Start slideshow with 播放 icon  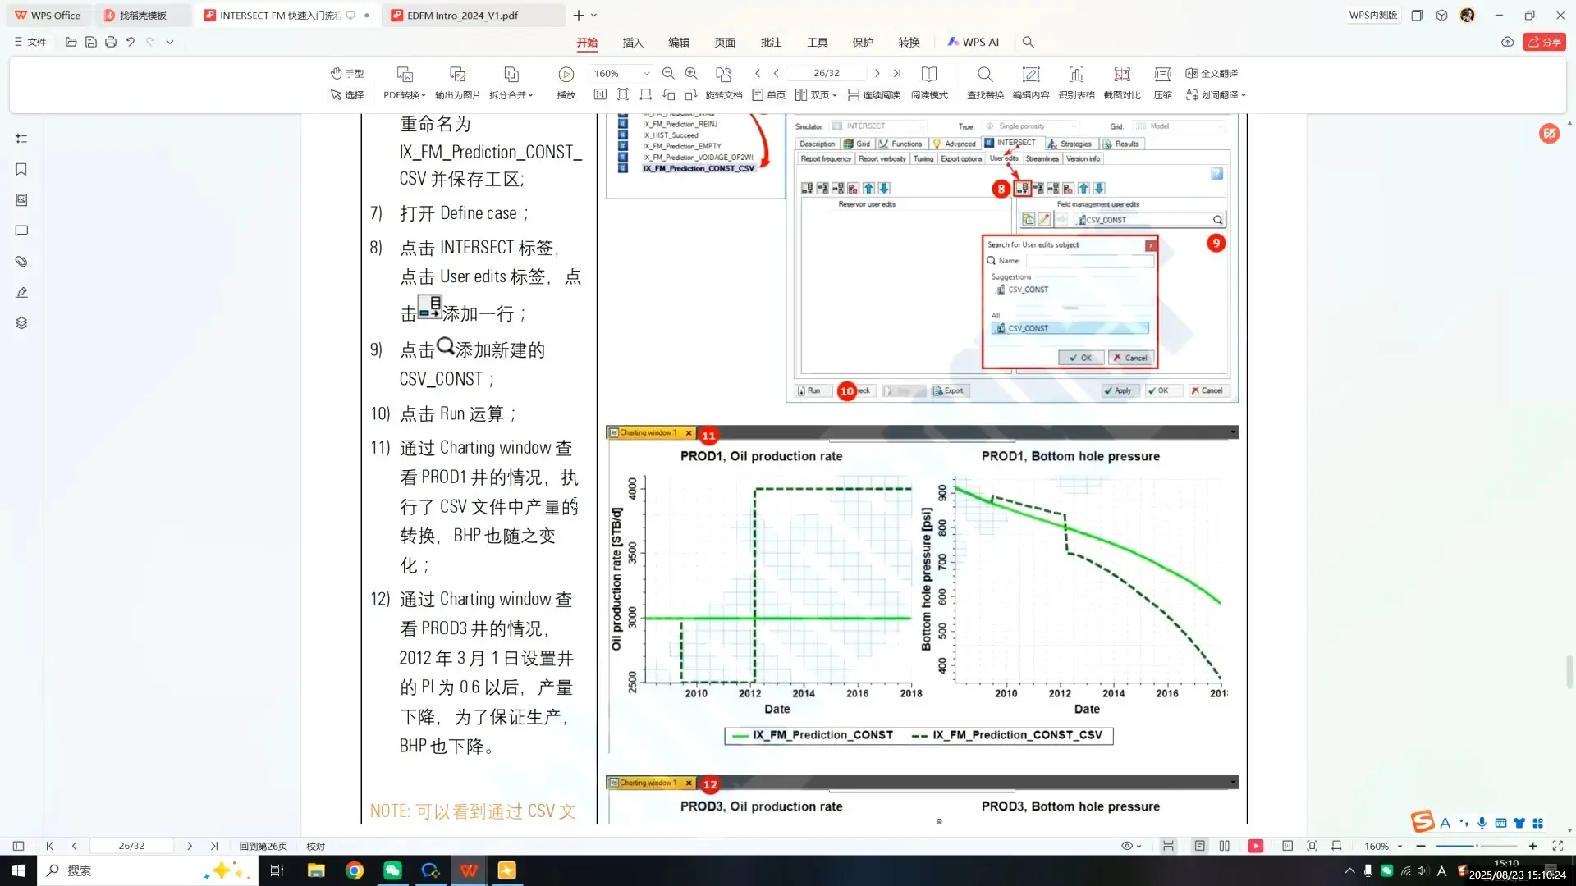[566, 84]
